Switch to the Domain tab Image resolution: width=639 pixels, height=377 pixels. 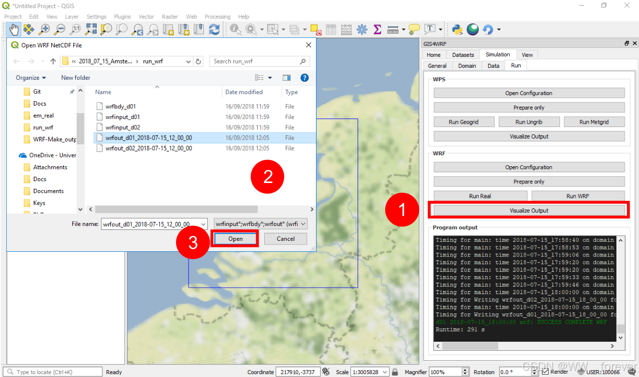467,66
